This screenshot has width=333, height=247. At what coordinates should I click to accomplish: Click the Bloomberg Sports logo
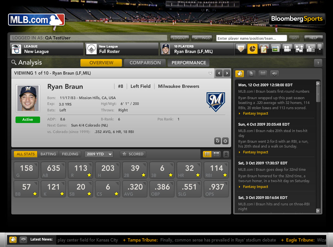(x=297, y=19)
